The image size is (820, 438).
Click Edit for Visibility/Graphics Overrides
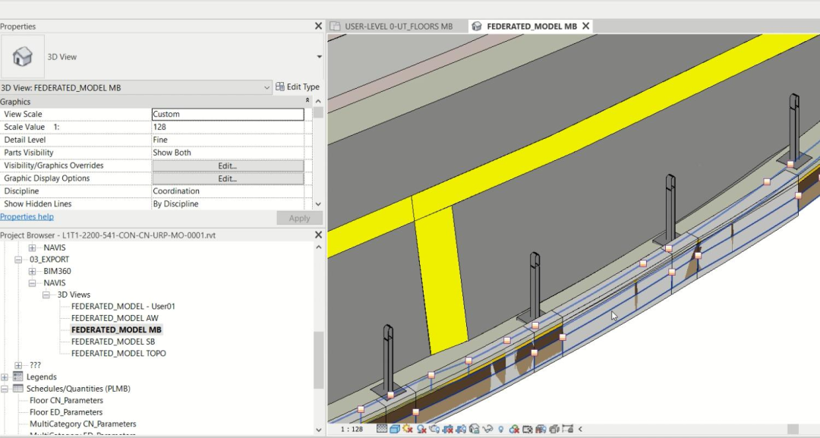228,165
